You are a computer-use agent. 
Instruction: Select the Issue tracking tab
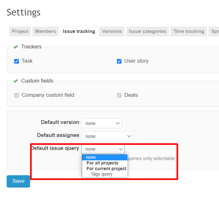[x=79, y=31]
